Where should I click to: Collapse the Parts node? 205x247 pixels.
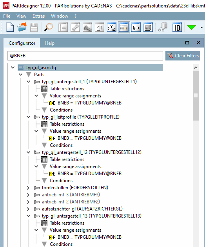[21, 75]
